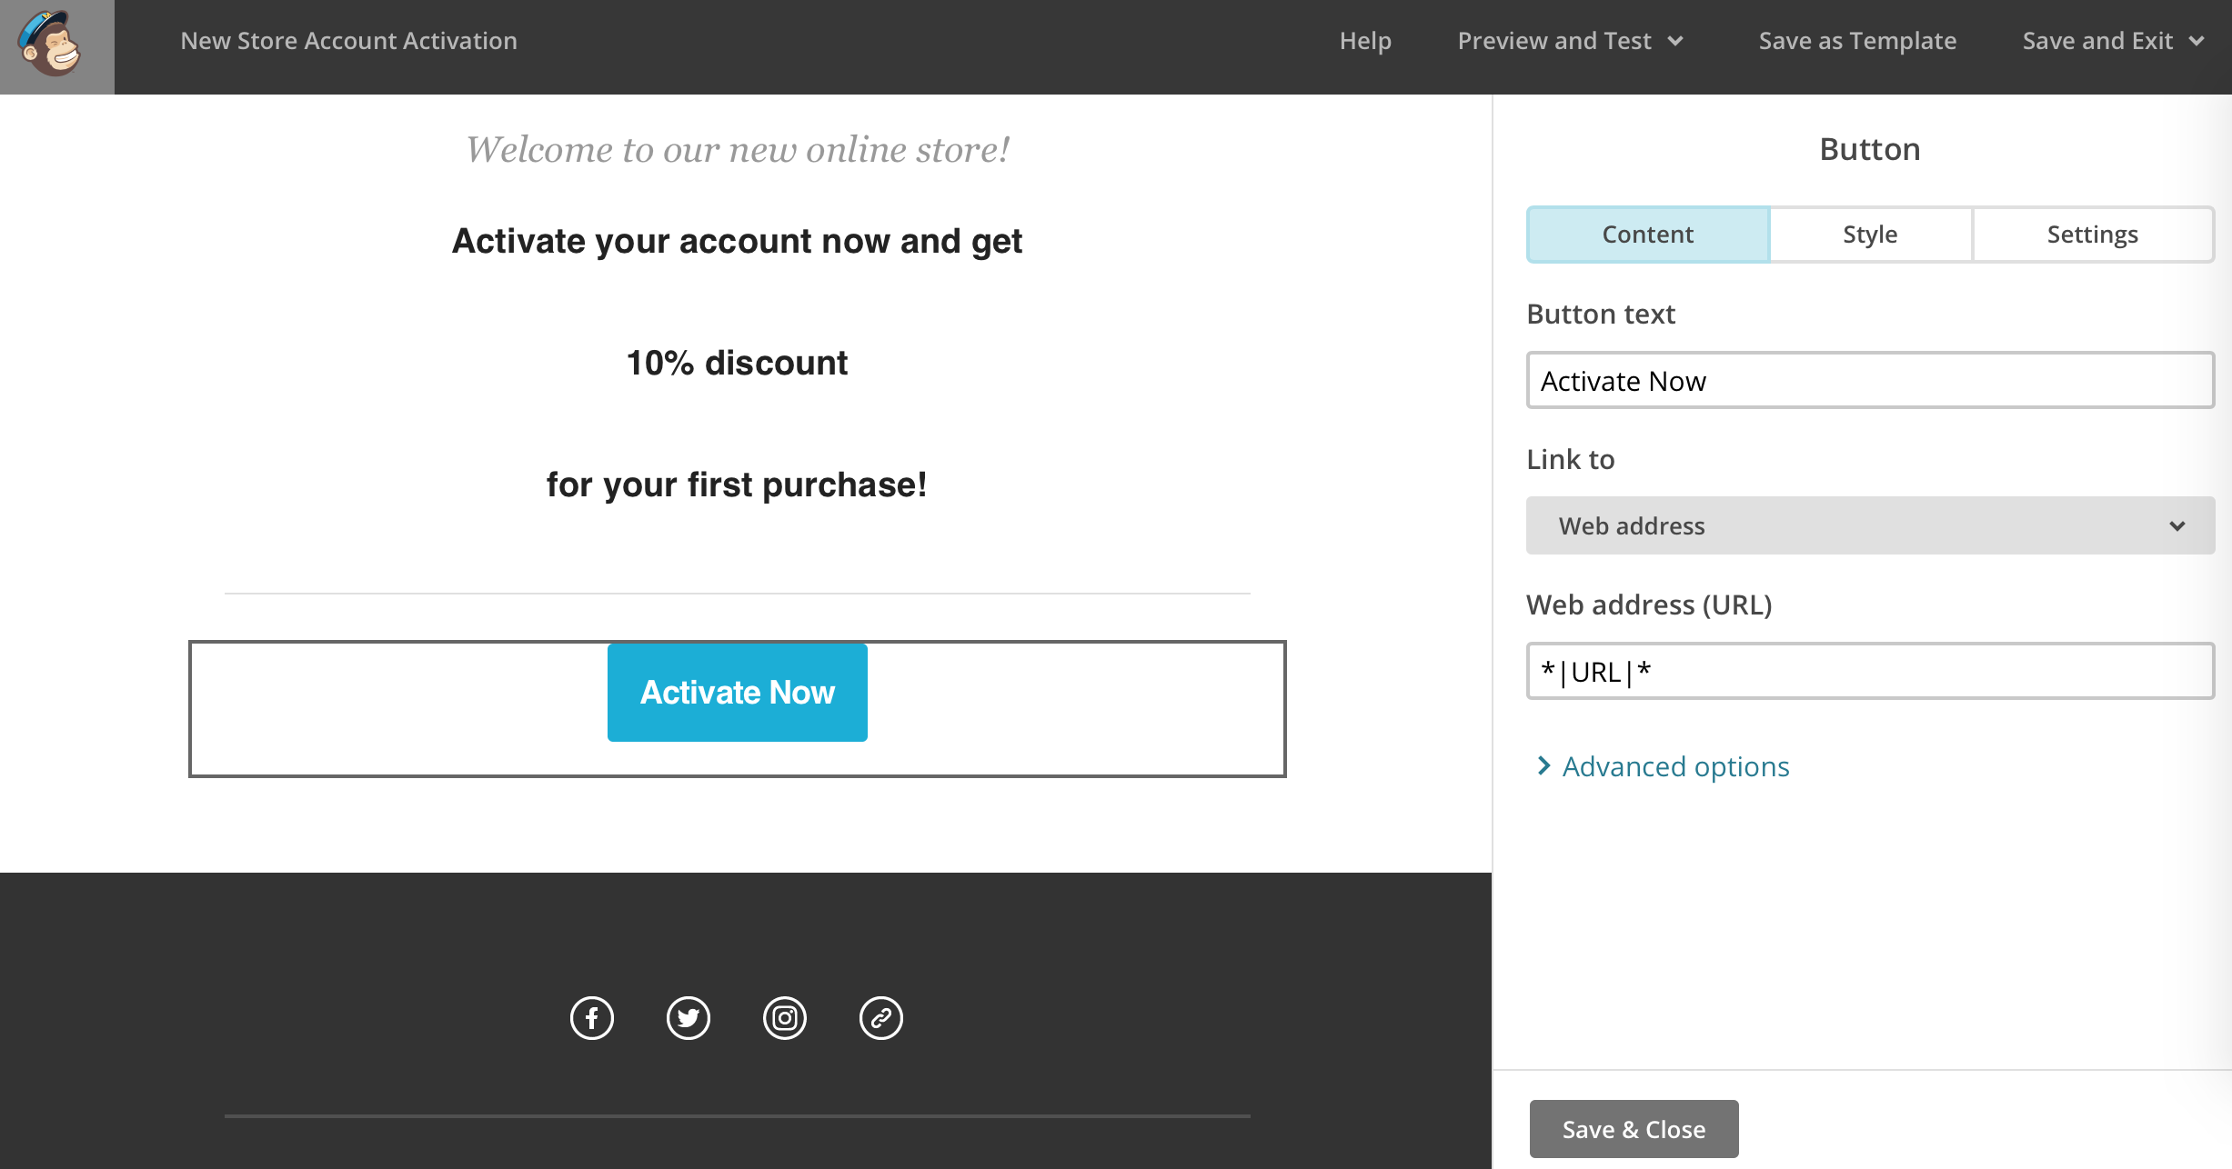The image size is (2232, 1169).
Task: Select the 10% discount heading text
Action: [x=737, y=363]
